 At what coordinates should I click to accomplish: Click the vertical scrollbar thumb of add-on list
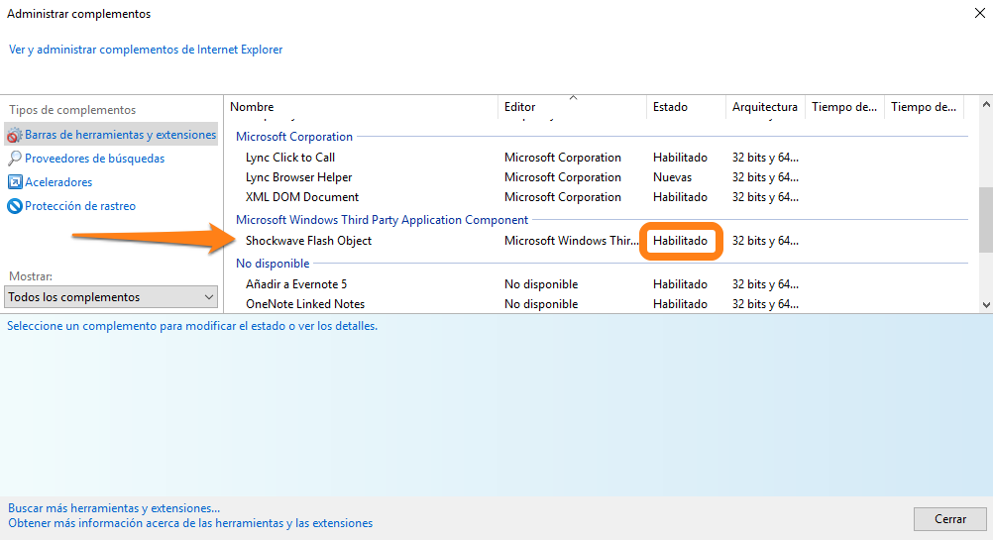tap(986, 220)
